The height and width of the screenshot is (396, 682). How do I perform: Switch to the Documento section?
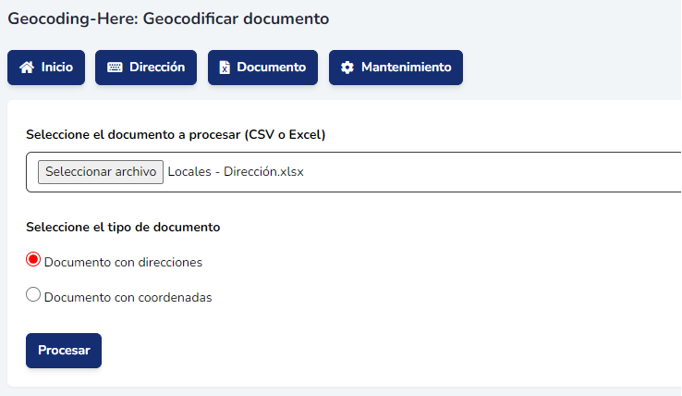click(262, 68)
